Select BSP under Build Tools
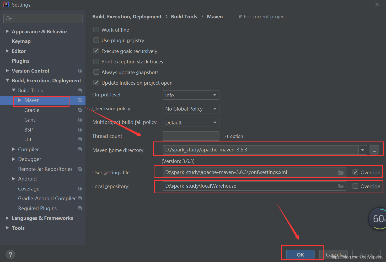Viewport: 386px width, 262px height. click(x=29, y=130)
